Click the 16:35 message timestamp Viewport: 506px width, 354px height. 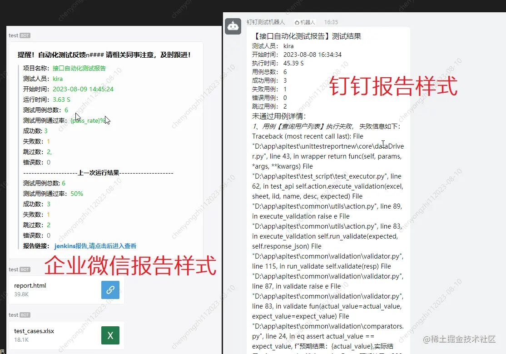[x=331, y=22]
